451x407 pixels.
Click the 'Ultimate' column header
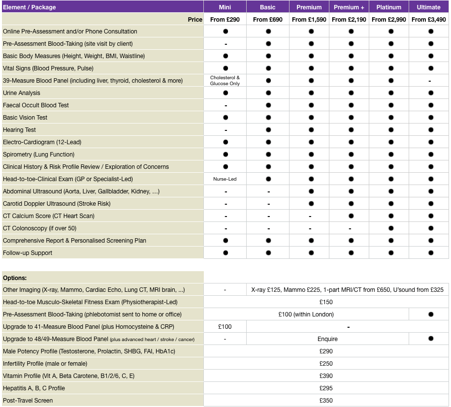pyautogui.click(x=428, y=7)
